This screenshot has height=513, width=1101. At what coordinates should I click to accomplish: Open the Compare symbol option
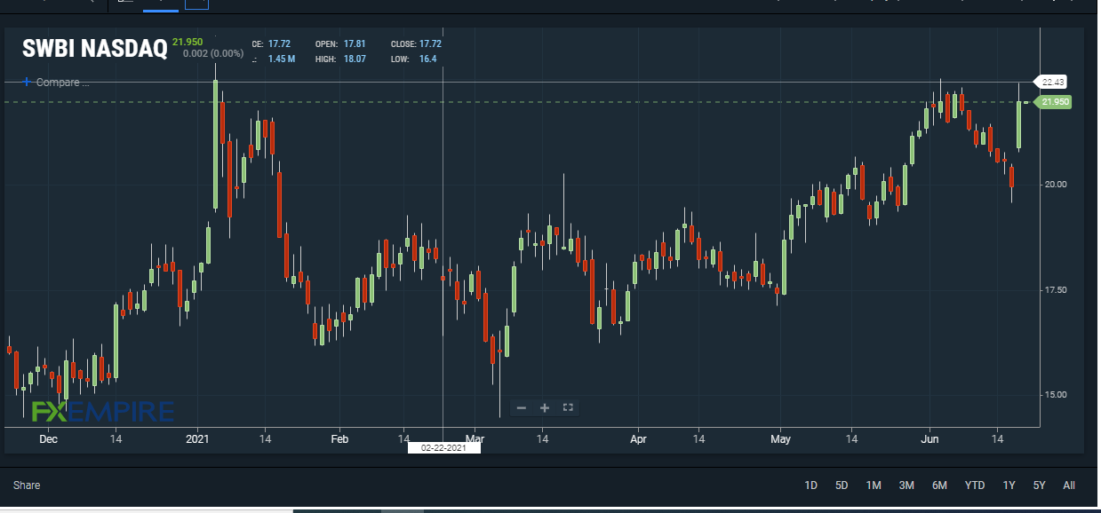56,83
